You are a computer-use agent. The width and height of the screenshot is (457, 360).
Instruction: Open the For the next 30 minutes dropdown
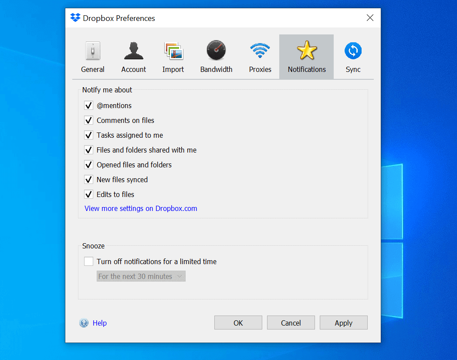tap(141, 276)
